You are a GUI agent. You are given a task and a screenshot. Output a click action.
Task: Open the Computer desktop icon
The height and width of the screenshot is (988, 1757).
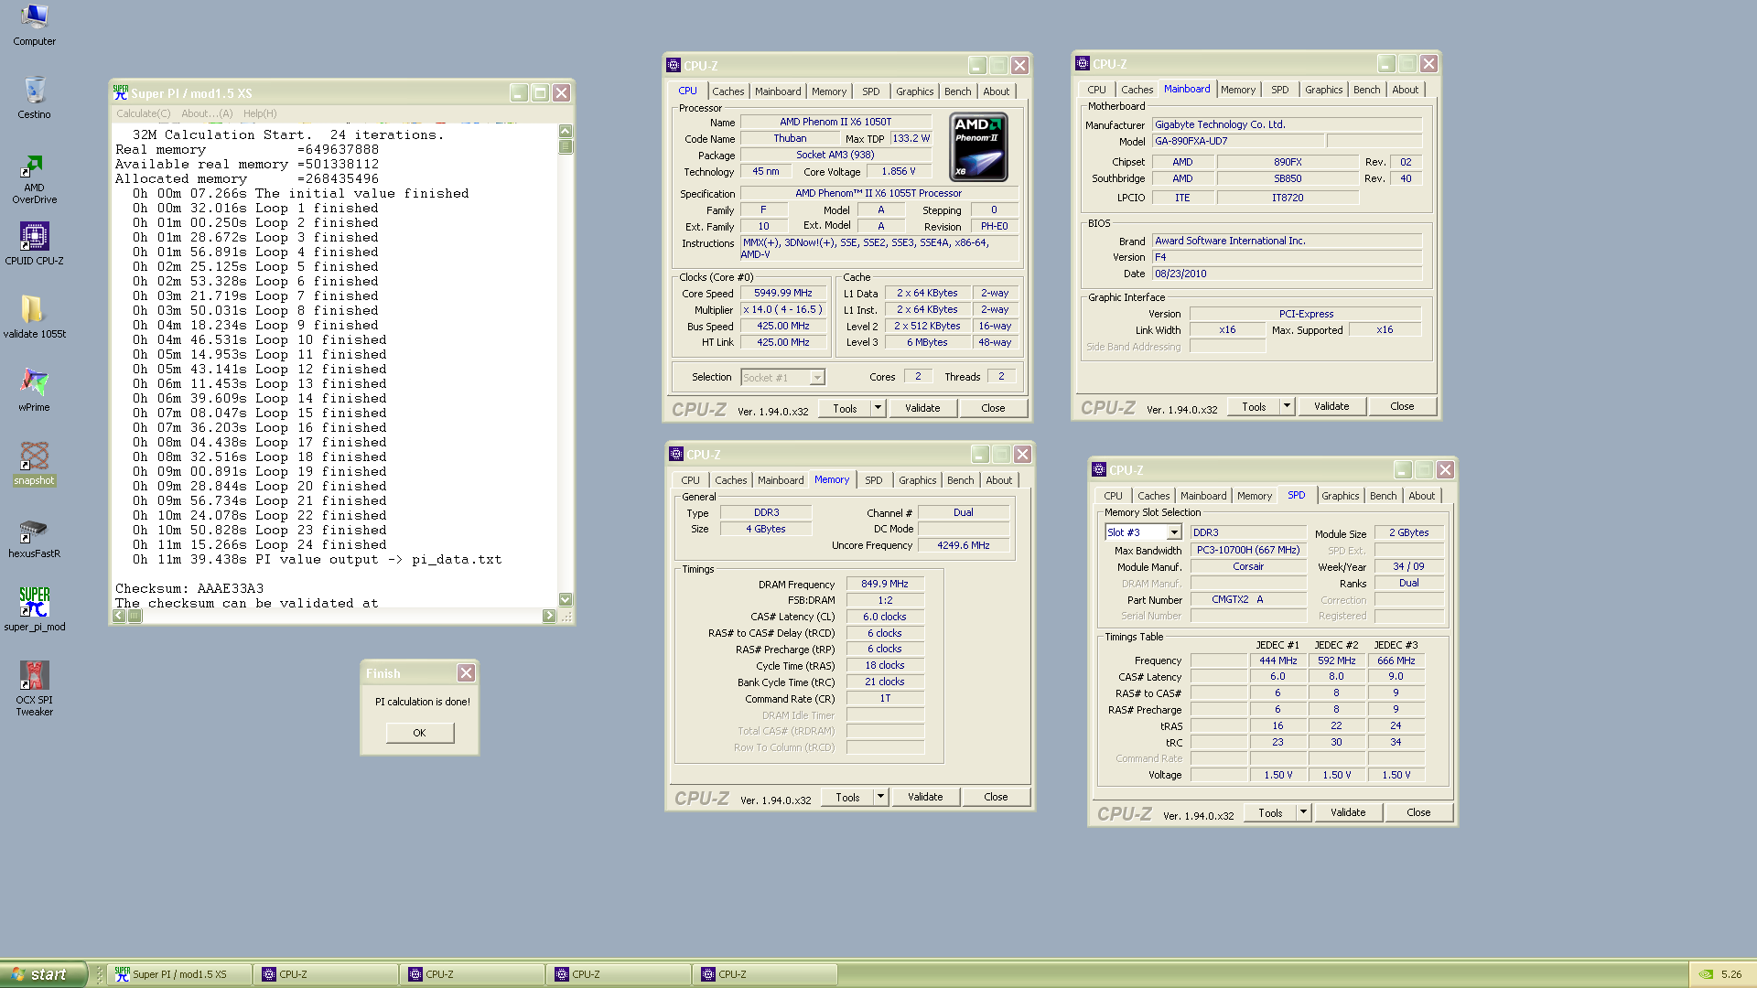point(34,26)
